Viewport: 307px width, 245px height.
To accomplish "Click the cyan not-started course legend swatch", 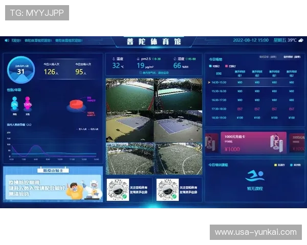I will click(291, 165).
